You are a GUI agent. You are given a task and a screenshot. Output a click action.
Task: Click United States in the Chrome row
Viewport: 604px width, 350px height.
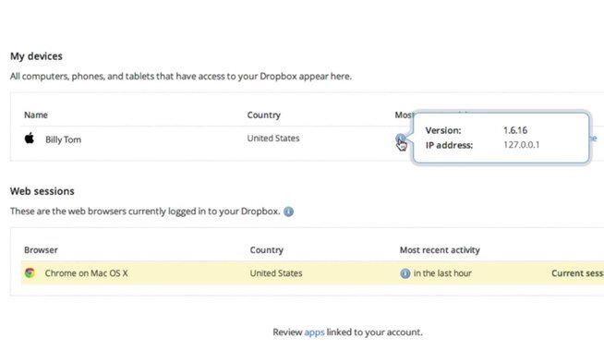tap(276, 273)
